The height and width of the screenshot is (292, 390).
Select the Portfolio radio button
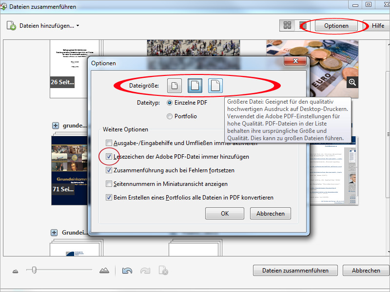[x=170, y=116]
